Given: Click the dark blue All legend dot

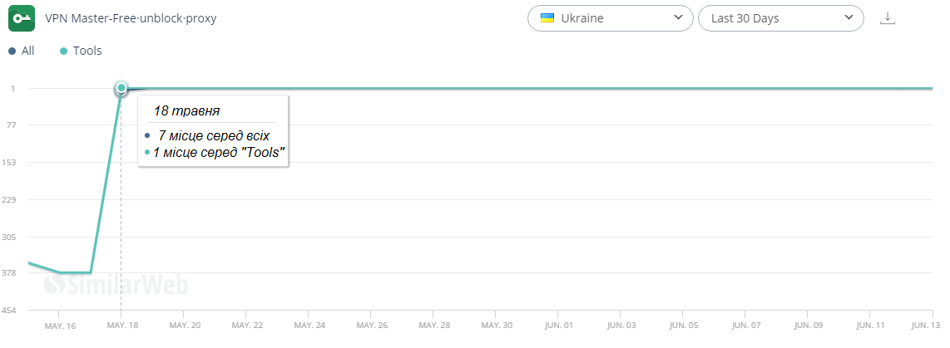Looking at the screenshot, I should click(12, 51).
